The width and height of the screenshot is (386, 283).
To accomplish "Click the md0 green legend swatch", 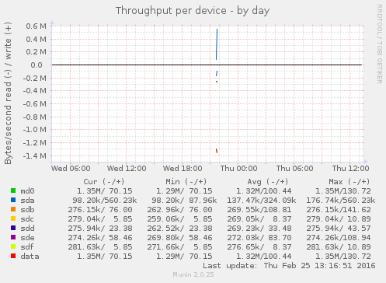I will point(13,190).
